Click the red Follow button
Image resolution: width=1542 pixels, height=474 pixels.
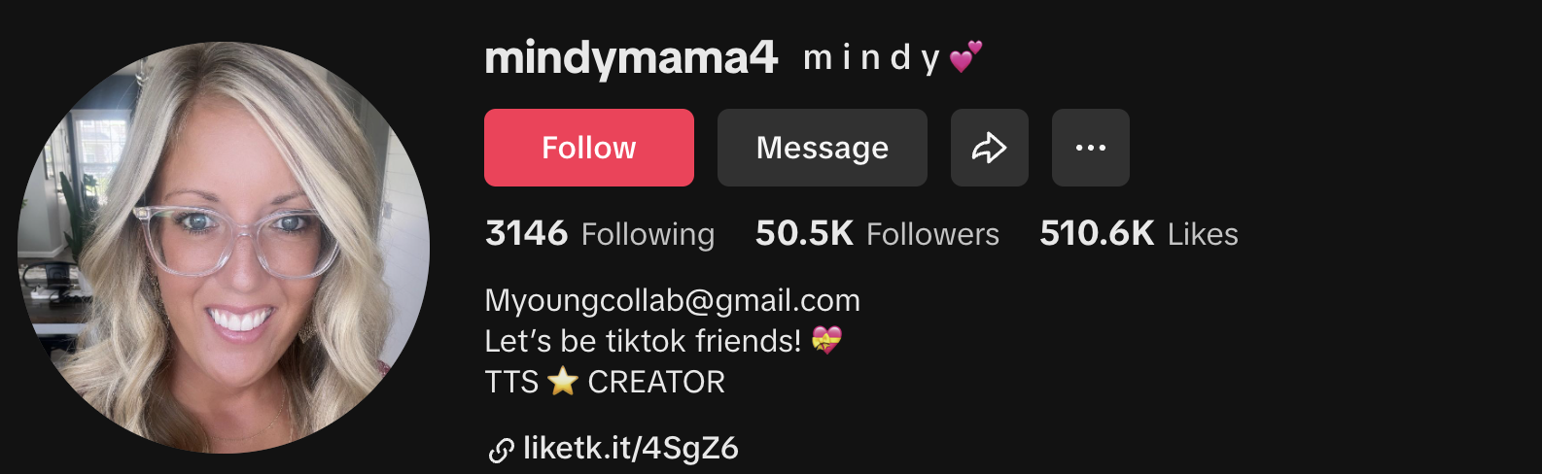589,148
